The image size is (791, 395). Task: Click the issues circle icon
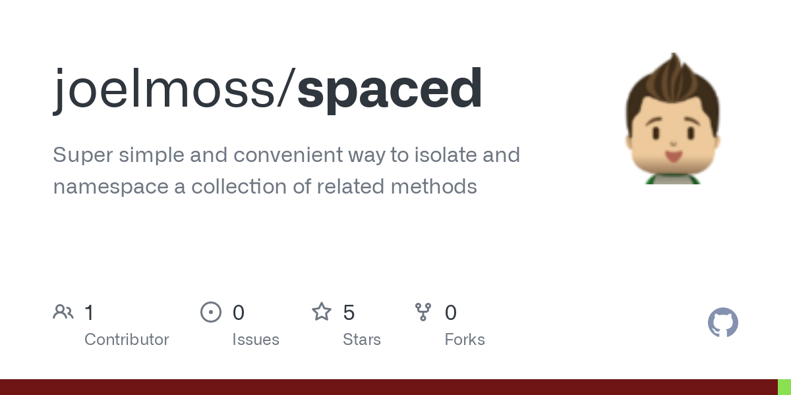211,312
